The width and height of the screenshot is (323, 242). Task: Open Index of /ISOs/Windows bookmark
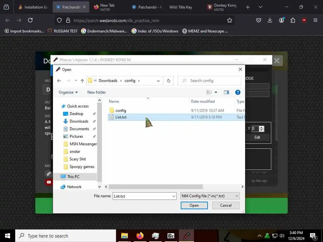[x=155, y=31]
